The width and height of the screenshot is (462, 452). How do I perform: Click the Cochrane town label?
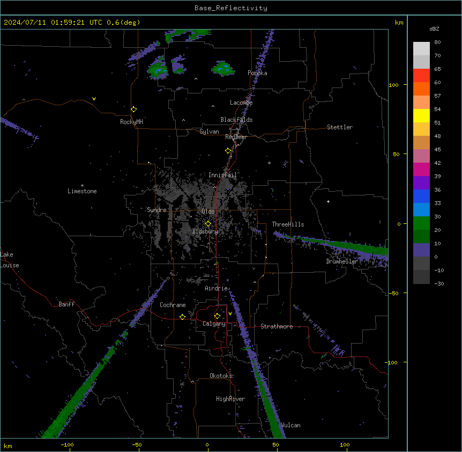[173, 305]
